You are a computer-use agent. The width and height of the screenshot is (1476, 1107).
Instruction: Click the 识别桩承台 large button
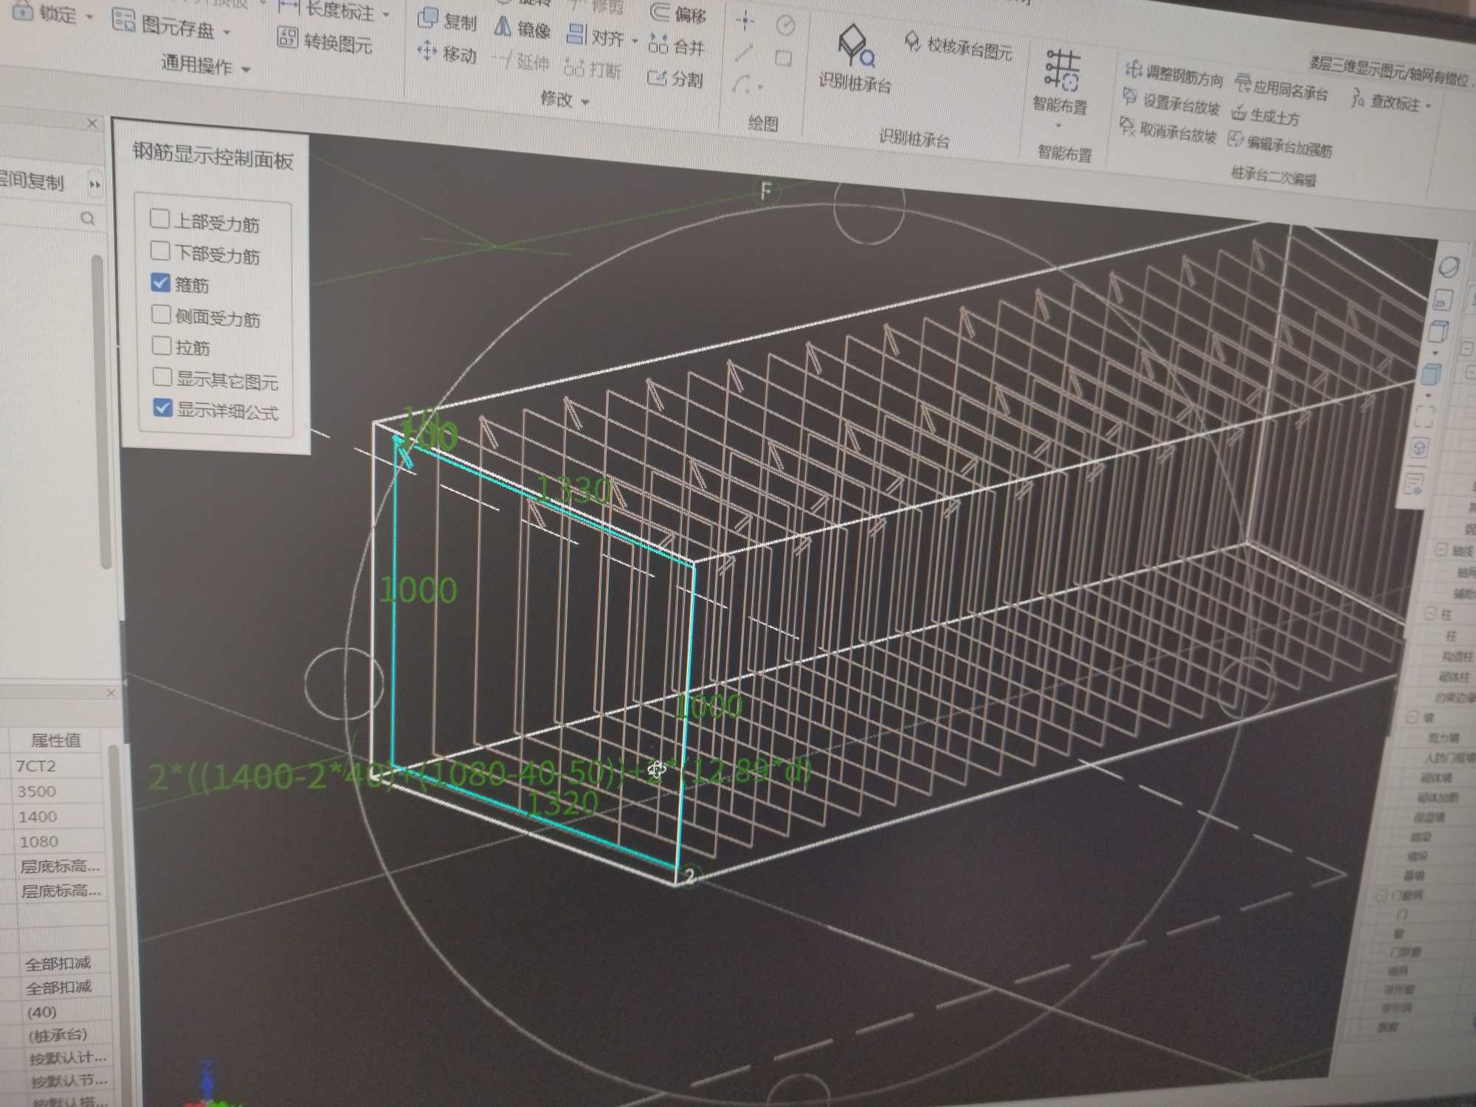point(855,59)
